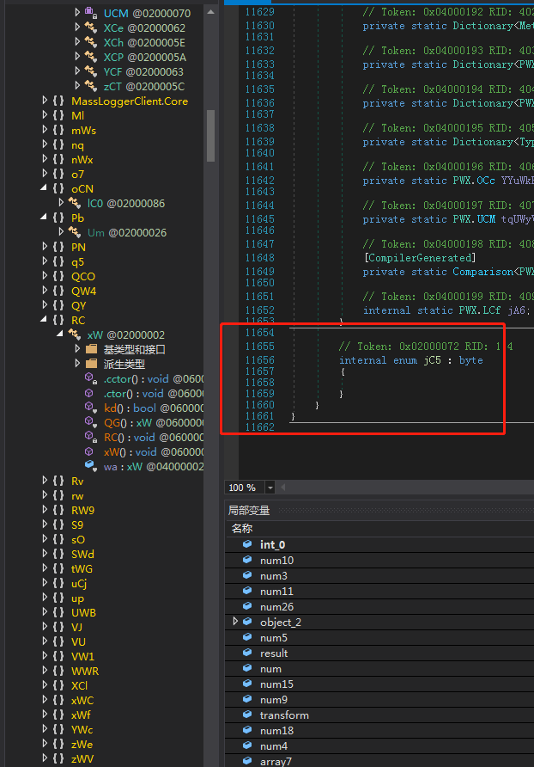The height and width of the screenshot is (767, 534).
Task: Click the kd() method icon
Action: pos(90,408)
